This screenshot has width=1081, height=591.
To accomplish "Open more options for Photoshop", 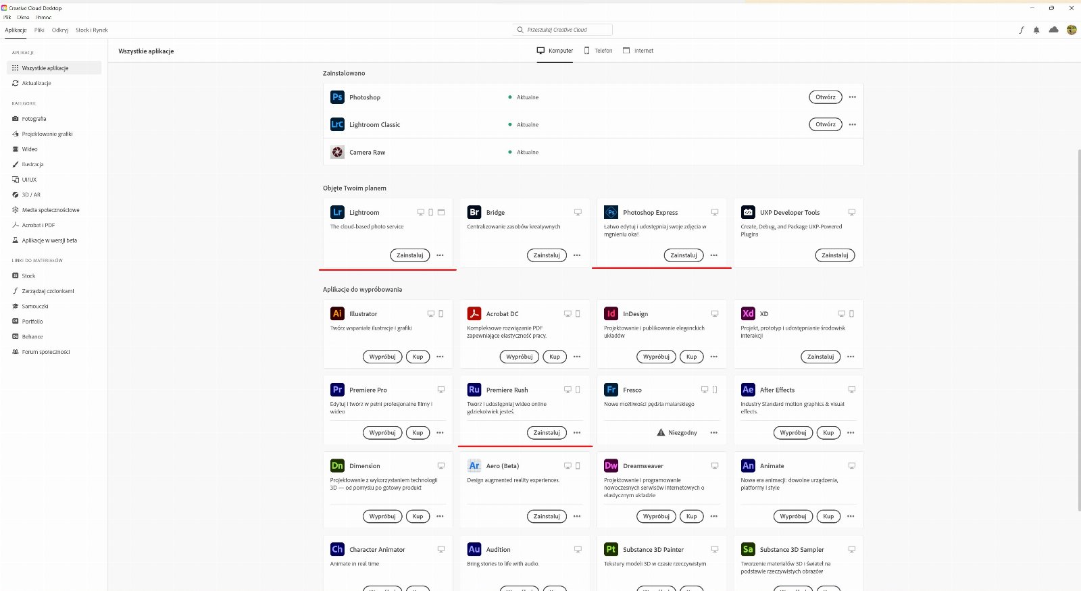I will 853,97.
